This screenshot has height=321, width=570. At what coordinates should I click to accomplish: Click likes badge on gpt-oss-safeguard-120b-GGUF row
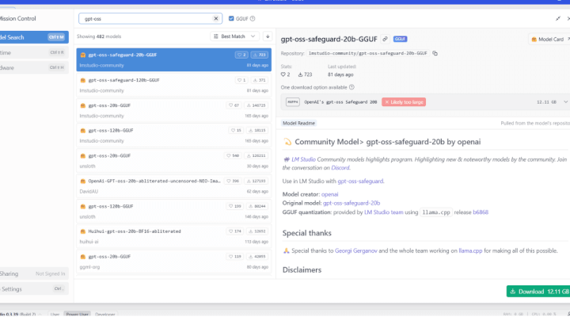(241, 80)
